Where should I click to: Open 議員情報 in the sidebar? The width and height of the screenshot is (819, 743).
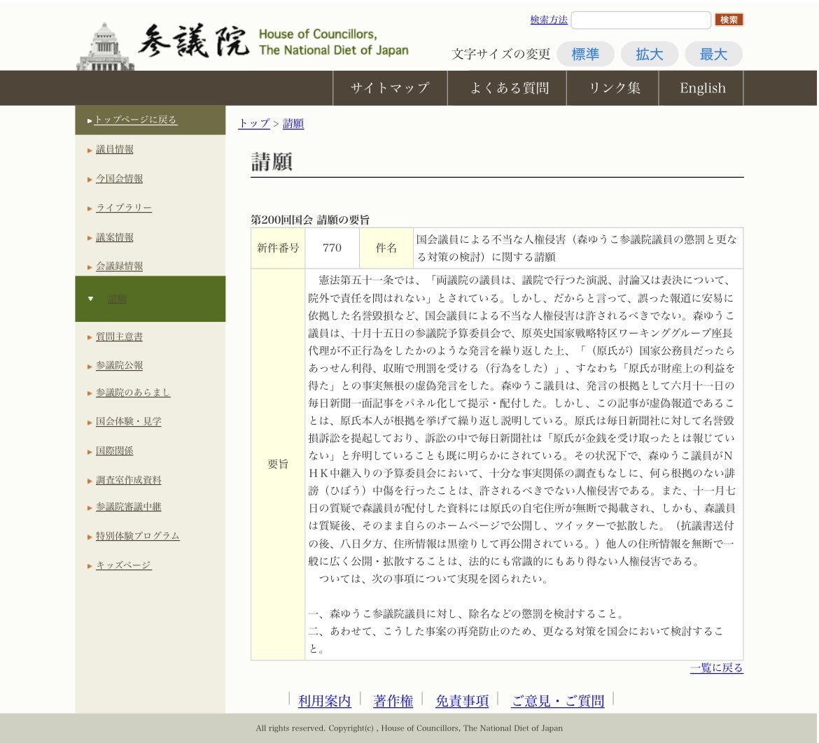[115, 149]
